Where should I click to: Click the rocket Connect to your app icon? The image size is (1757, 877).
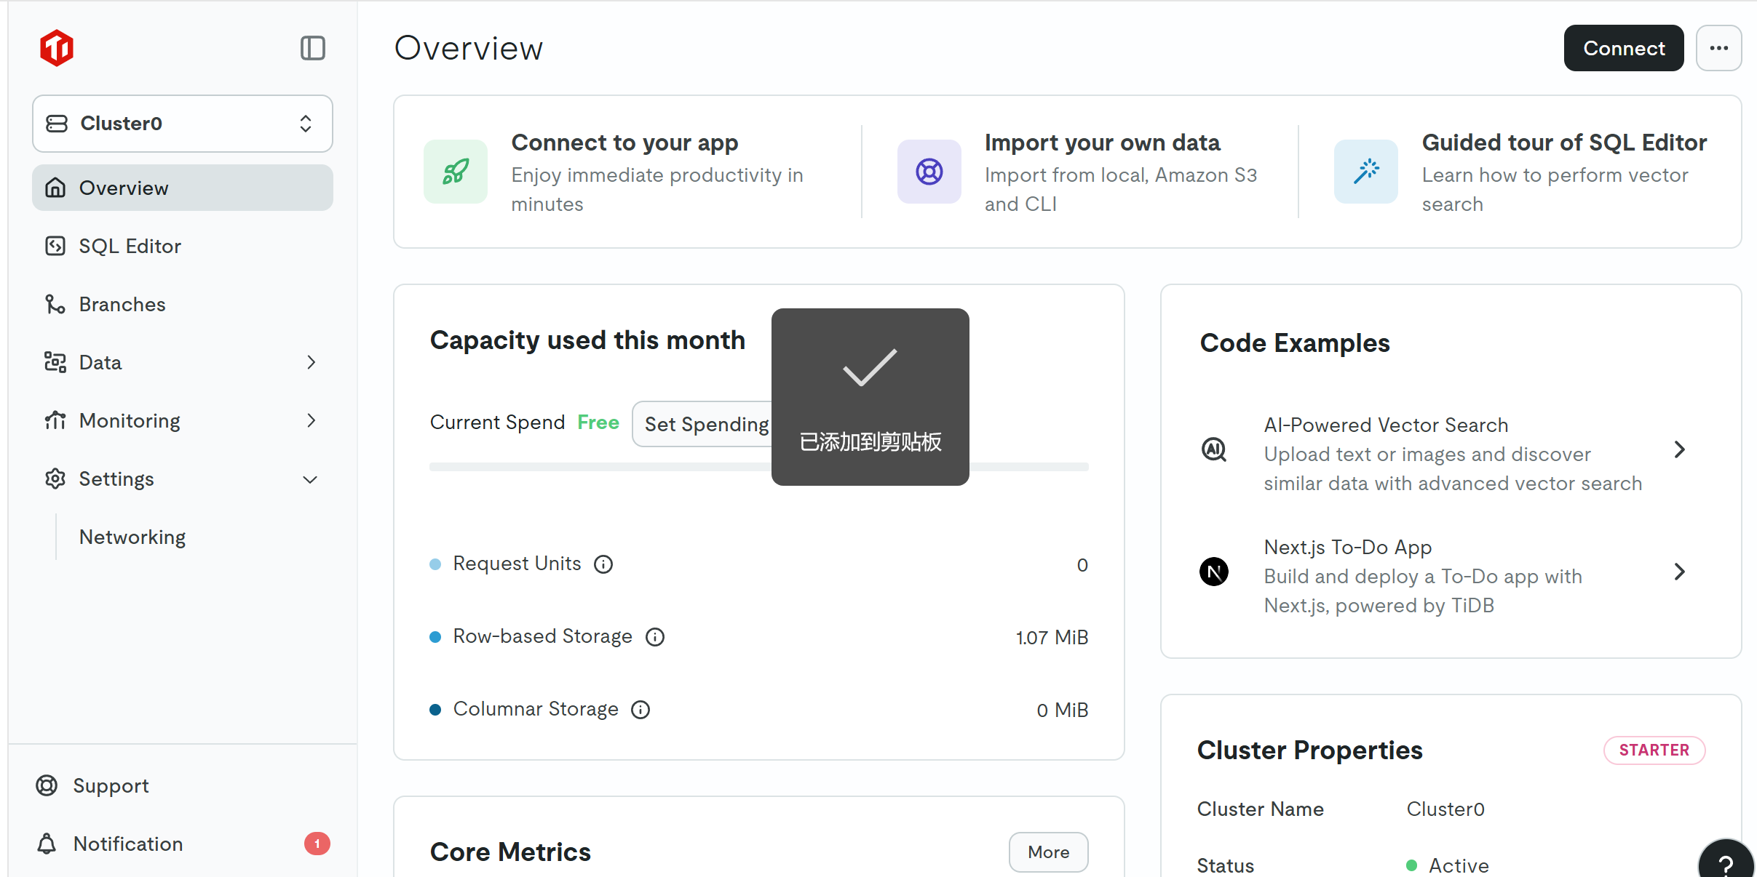456,172
